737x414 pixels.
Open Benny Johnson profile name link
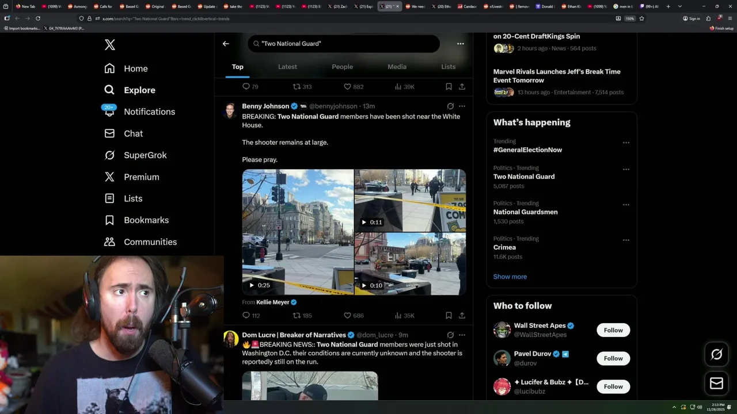coord(265,106)
